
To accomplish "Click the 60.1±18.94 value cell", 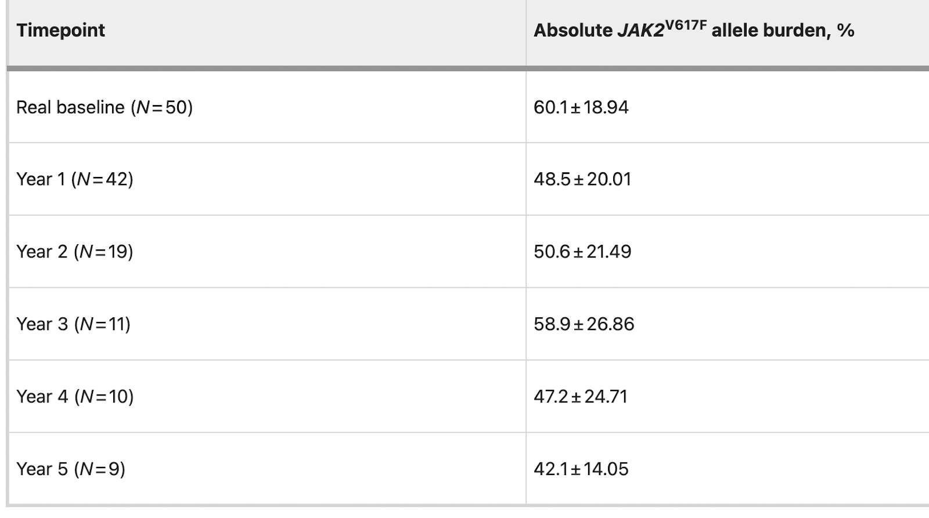I will point(581,107).
